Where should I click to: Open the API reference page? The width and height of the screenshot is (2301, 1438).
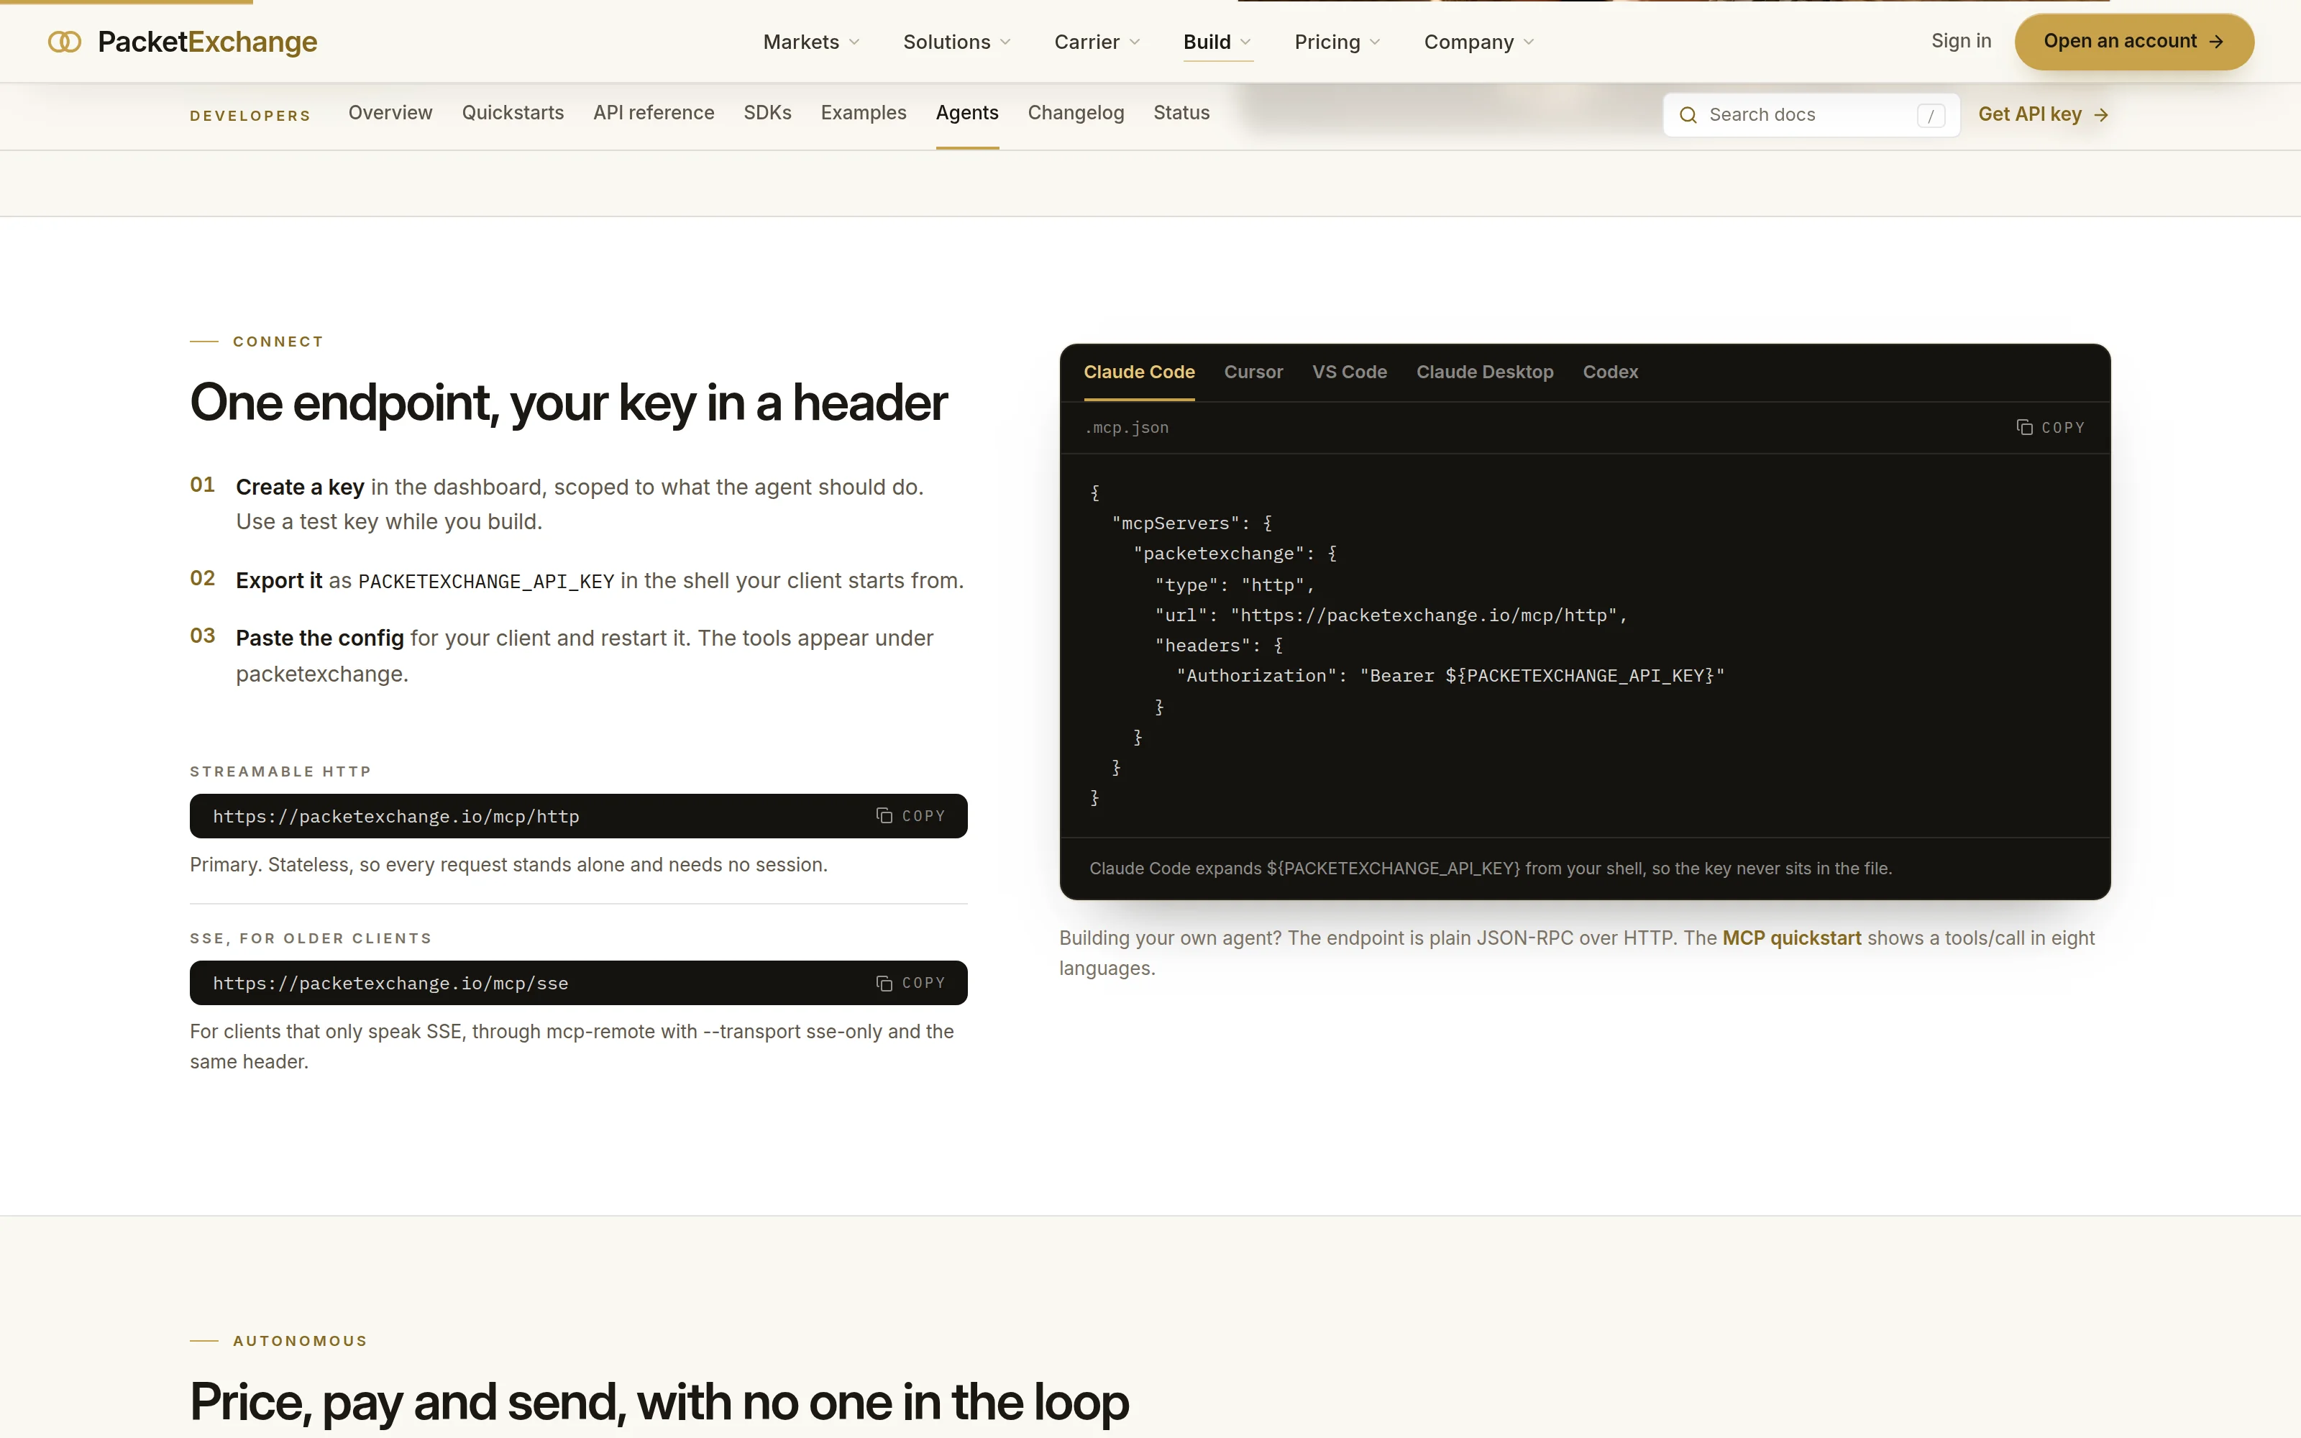[653, 113]
